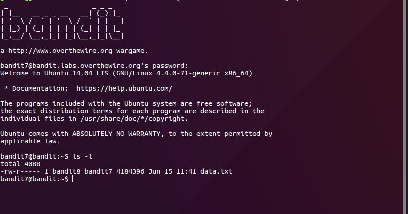
Task: Click the 4.4.0-71-generic kernel version text
Action: click(x=188, y=73)
